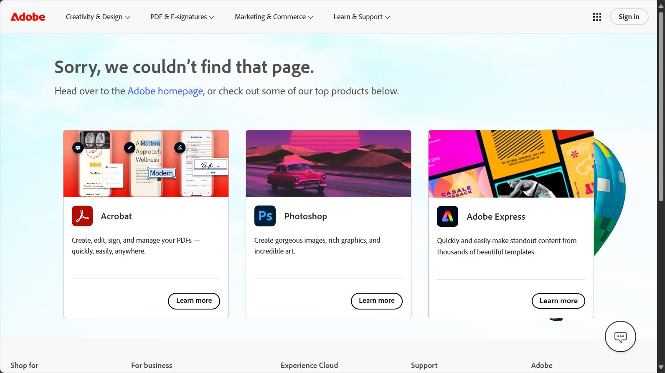Click the Support footer heading
This screenshot has width=665, height=373.
pos(424,365)
